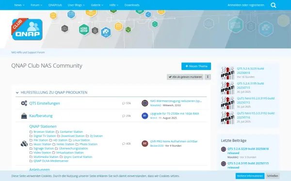Open the Notes Station subforum
The width and height of the screenshot is (291, 181).
click(x=65, y=144)
